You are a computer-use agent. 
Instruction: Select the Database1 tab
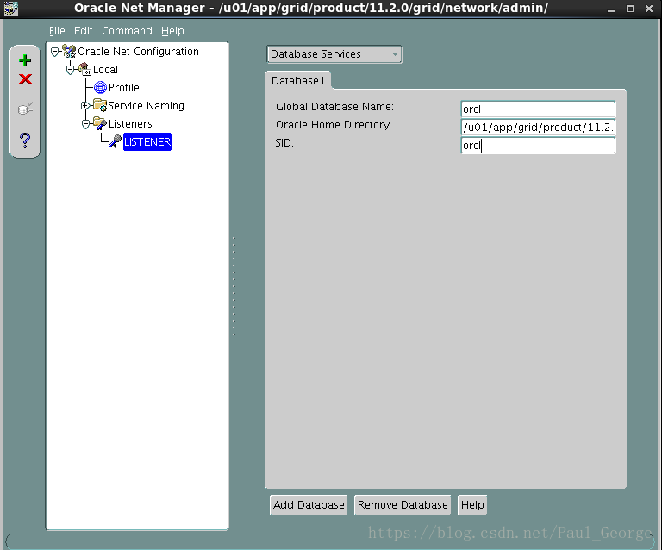(298, 81)
